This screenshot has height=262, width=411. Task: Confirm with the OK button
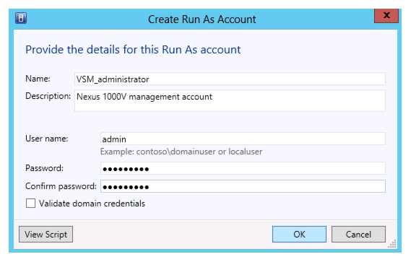pyautogui.click(x=299, y=235)
